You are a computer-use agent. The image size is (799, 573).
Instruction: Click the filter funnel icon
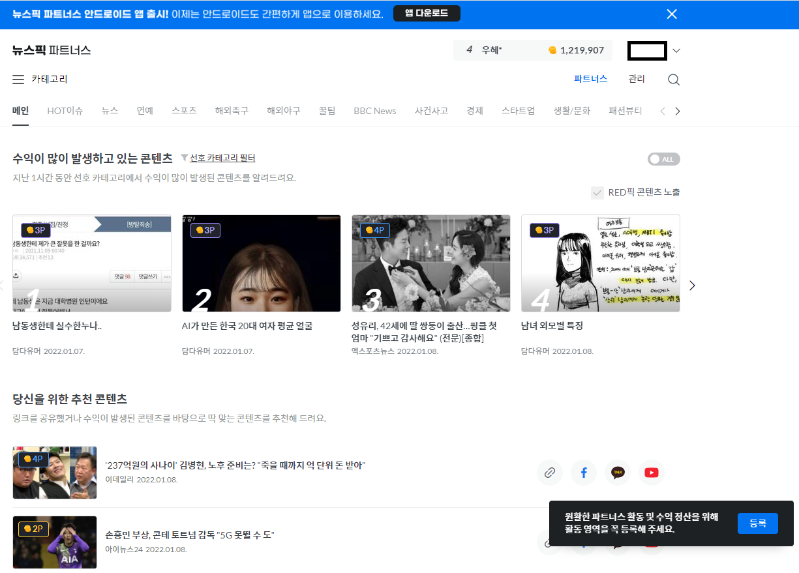tap(184, 158)
